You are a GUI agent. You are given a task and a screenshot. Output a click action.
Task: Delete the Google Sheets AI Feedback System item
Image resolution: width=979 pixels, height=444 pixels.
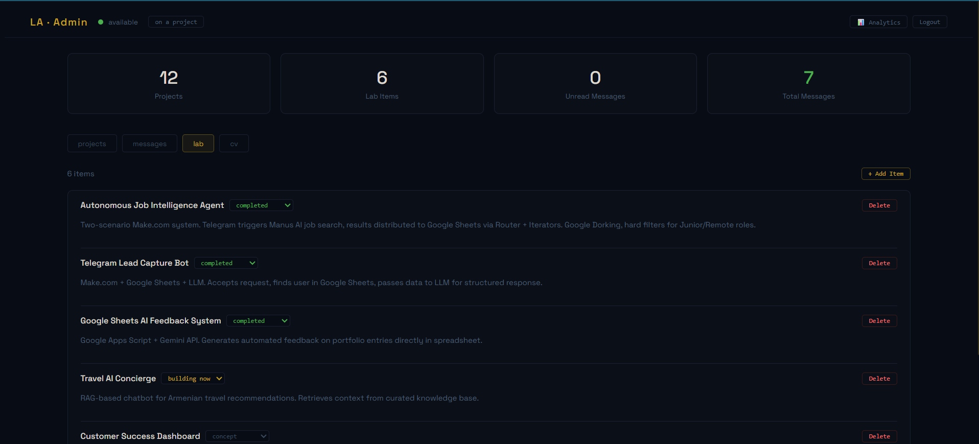(x=879, y=321)
